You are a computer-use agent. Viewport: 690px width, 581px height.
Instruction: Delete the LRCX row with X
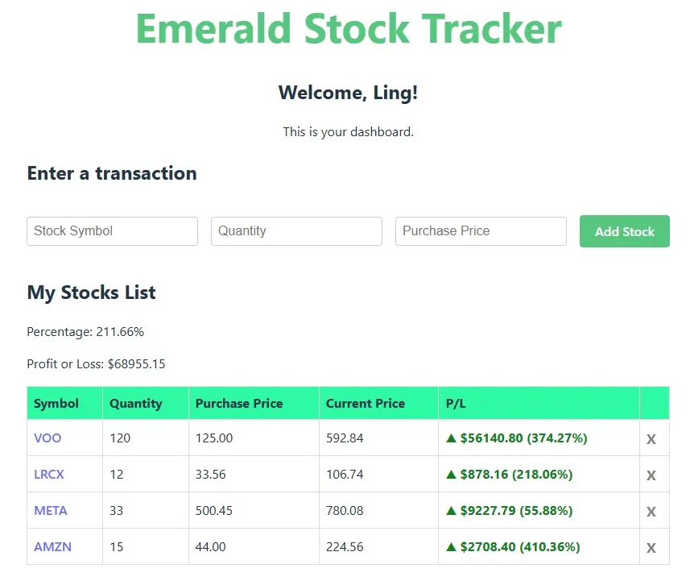tap(651, 475)
